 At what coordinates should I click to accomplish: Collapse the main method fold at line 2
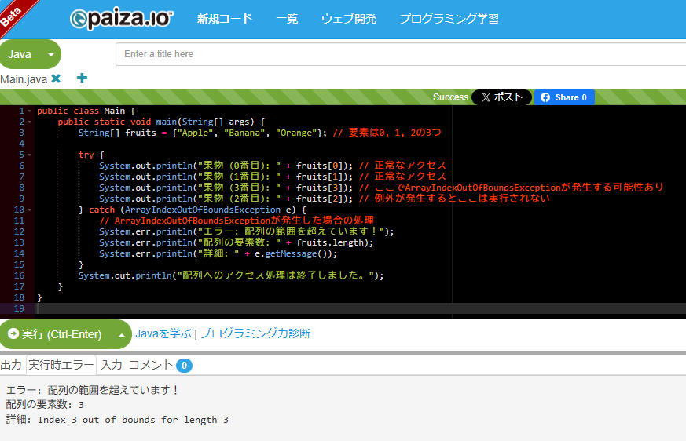point(30,122)
